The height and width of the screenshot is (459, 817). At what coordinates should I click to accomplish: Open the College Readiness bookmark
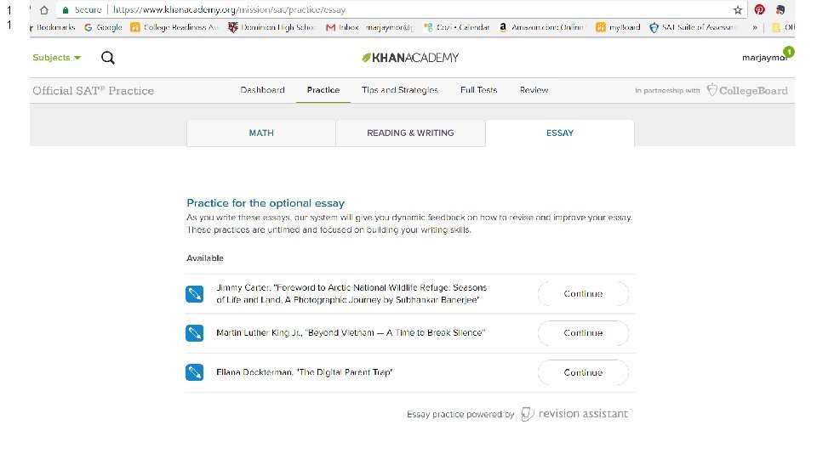(174, 27)
